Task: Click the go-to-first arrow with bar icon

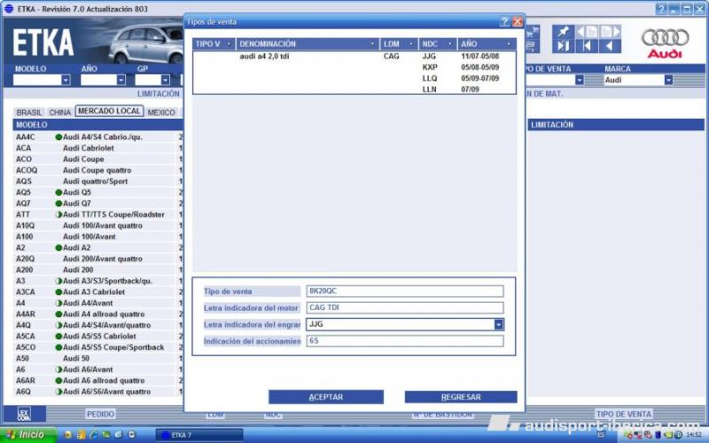Action: pyautogui.click(x=587, y=46)
